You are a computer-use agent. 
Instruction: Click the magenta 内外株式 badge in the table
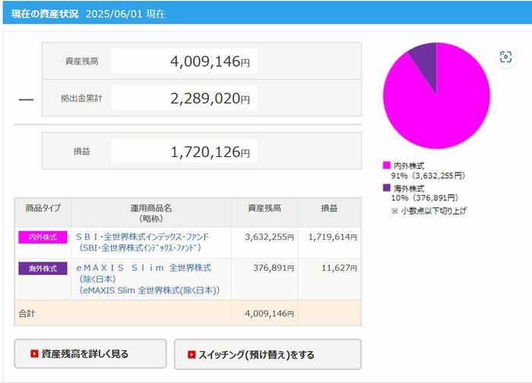tap(43, 237)
